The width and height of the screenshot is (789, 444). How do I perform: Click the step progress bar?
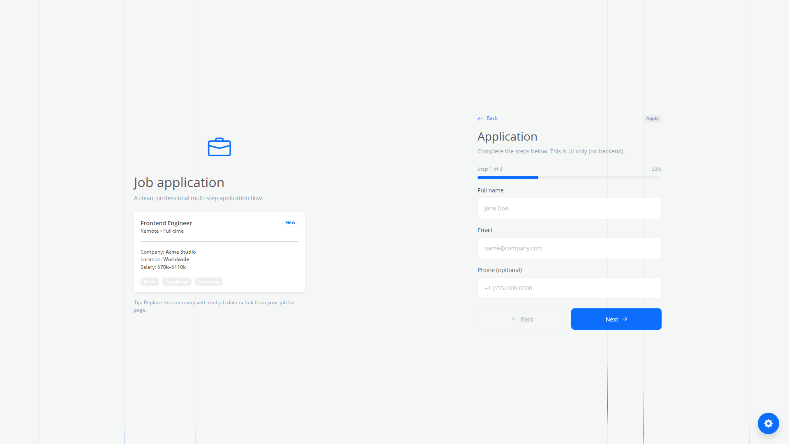(x=569, y=178)
